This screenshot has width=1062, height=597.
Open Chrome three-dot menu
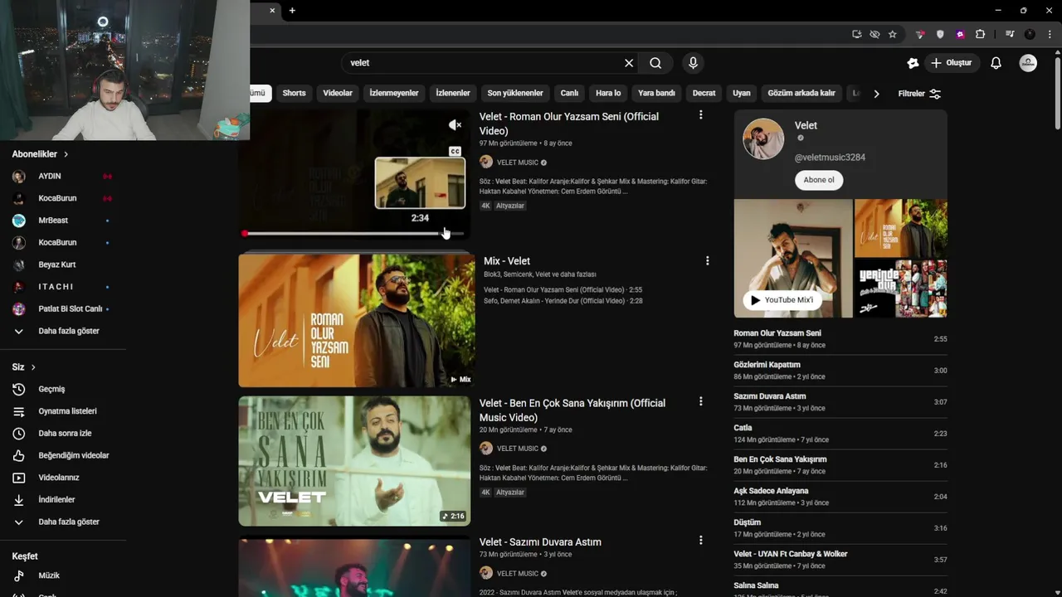click(x=1050, y=34)
